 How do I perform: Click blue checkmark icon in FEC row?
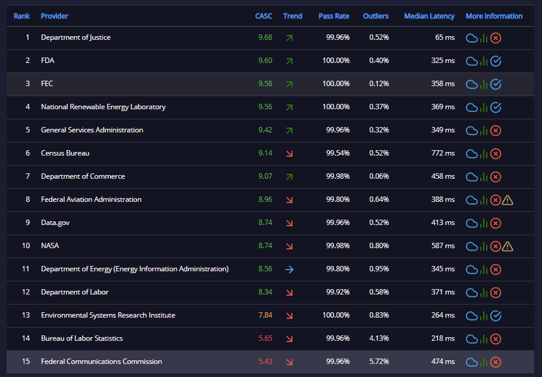coord(496,84)
